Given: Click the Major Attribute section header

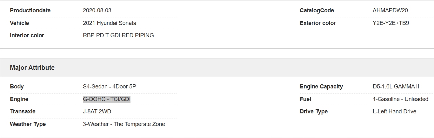Looking at the screenshot, I should tap(32, 68).
